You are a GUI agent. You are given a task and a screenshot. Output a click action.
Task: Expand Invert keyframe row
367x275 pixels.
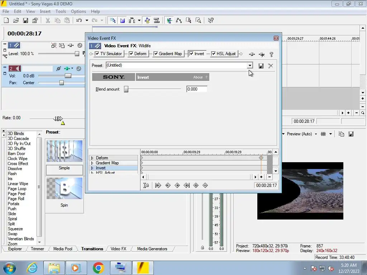tap(92, 168)
